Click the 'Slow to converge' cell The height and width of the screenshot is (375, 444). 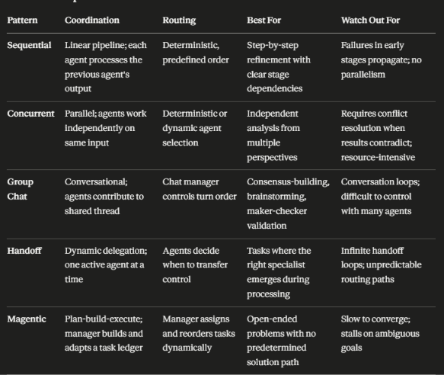pyautogui.click(x=380, y=333)
